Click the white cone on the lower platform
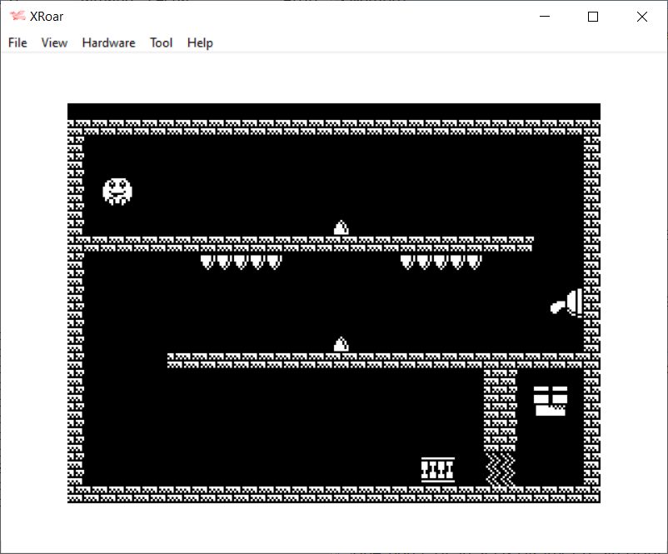Screen dimensions: 668x554 tap(341, 344)
